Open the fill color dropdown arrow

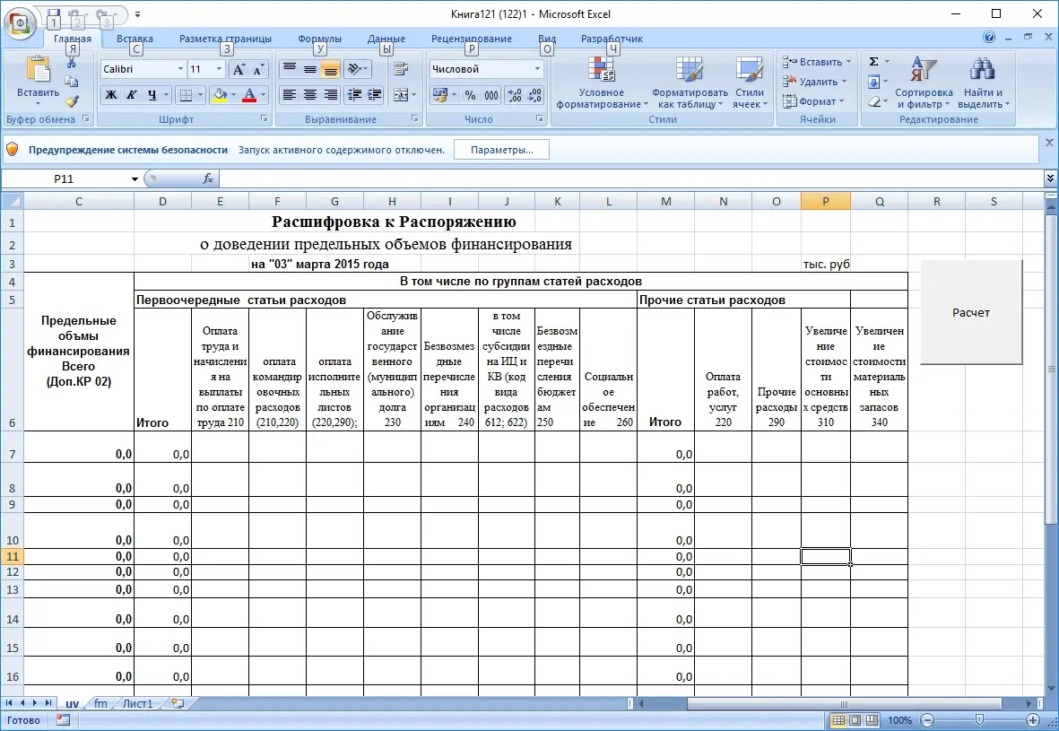pos(234,95)
